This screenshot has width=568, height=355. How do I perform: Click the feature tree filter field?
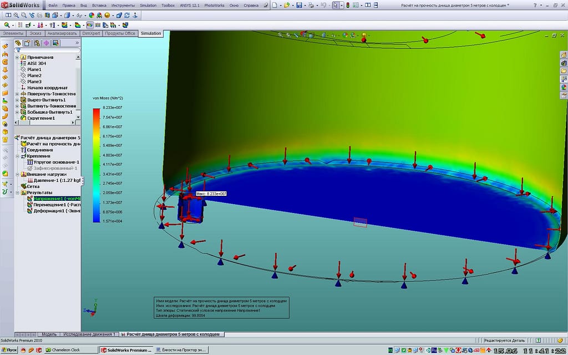pyautogui.click(x=47, y=50)
